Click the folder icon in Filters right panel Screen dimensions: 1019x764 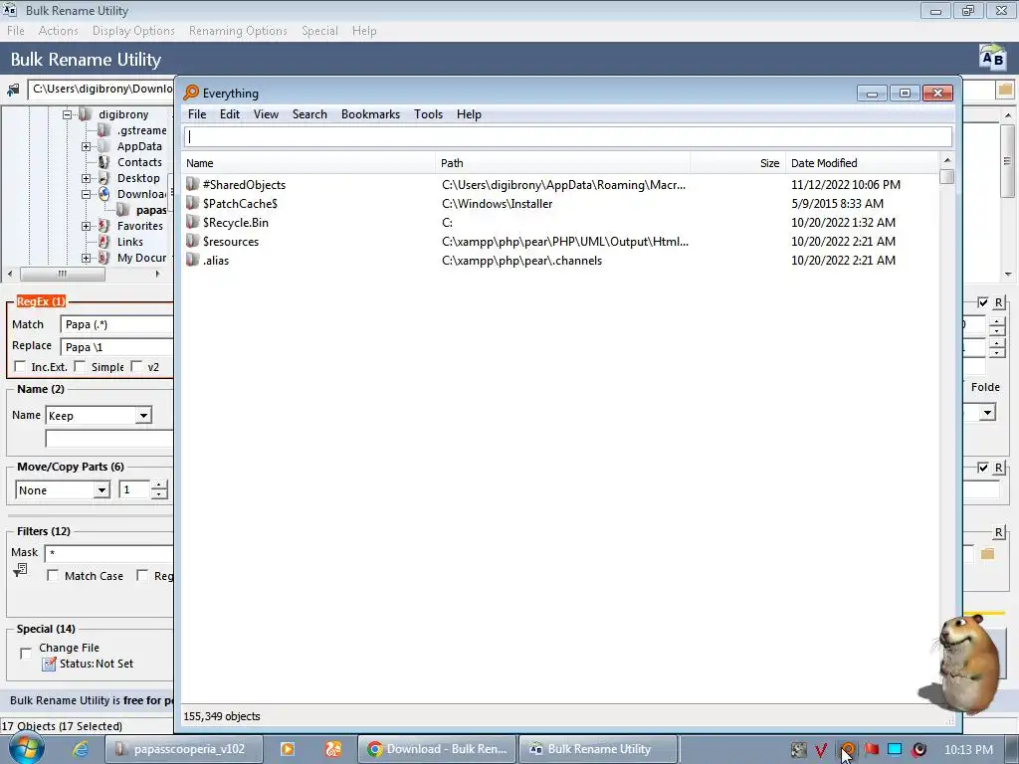pos(988,553)
